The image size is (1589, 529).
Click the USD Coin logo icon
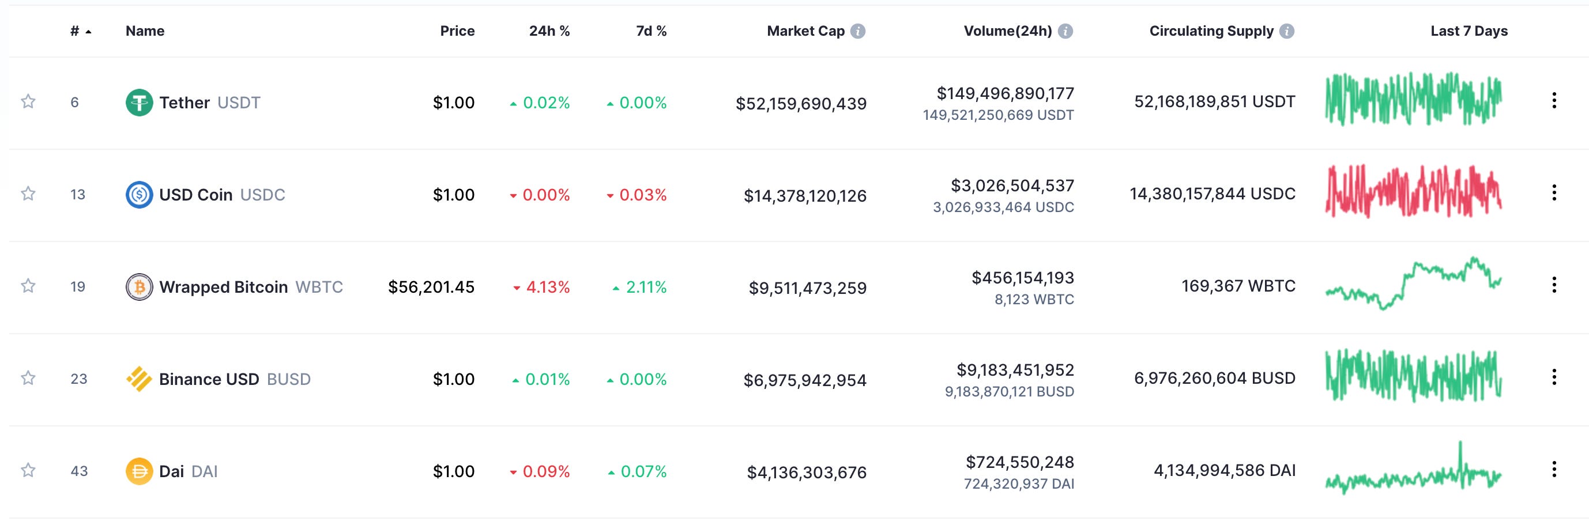click(140, 195)
